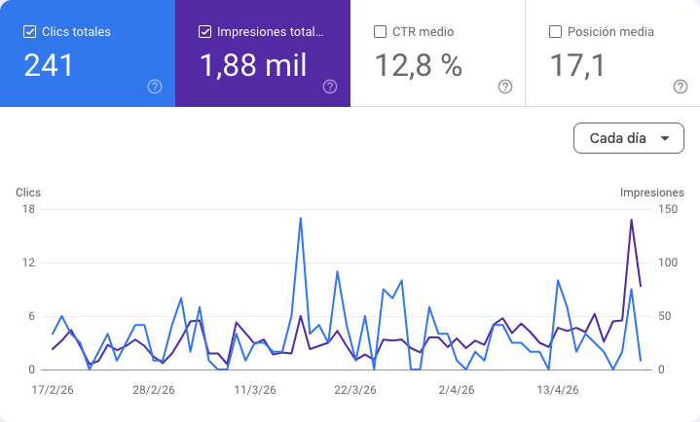Click the 17,1 average position value
Screen dimensions: 700x422
tap(577, 65)
